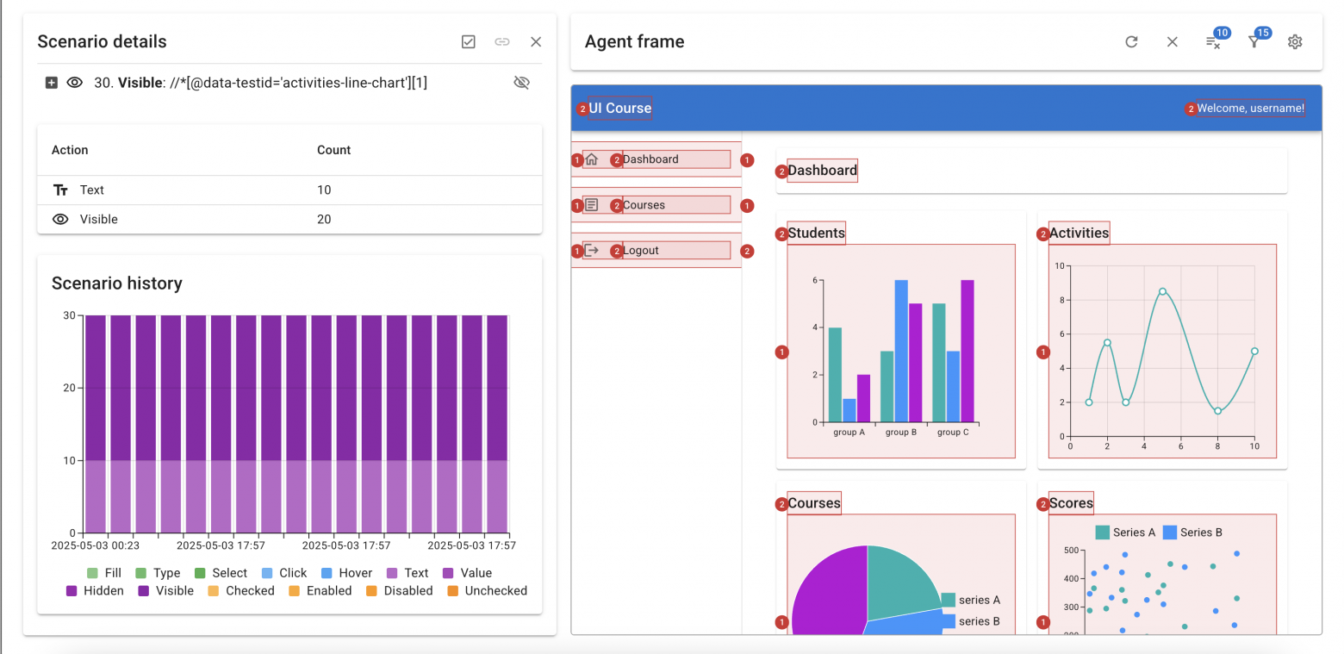1344x654 pixels.
Task: Click the document icon beside Courses
Action: click(591, 205)
